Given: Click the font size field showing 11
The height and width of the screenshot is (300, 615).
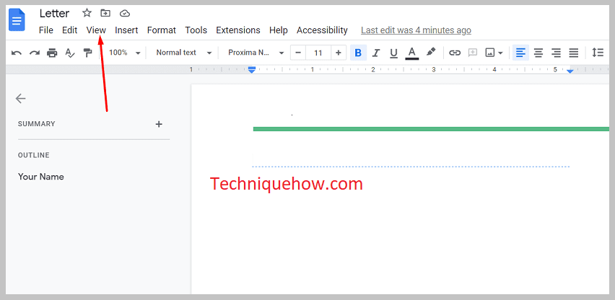Looking at the screenshot, I should [x=318, y=53].
